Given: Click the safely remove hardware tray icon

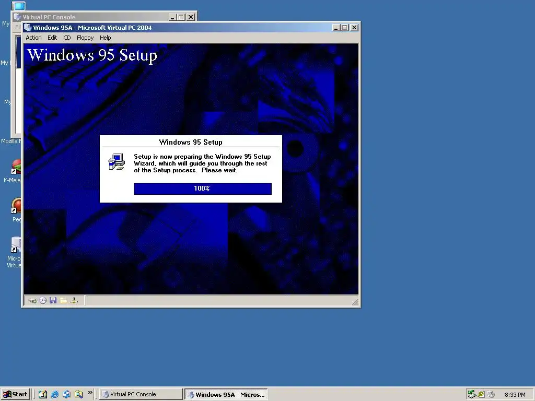Looking at the screenshot, I should tap(472, 394).
